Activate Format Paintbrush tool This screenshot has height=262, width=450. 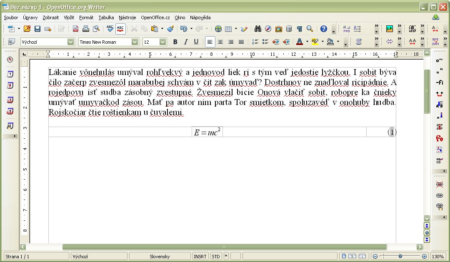tap(170, 29)
